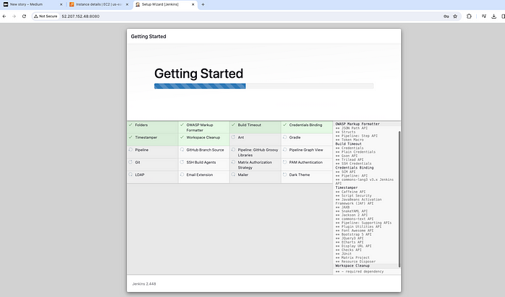The width and height of the screenshot is (505, 297).
Task: Click the install log scrollbar
Action: (400, 198)
